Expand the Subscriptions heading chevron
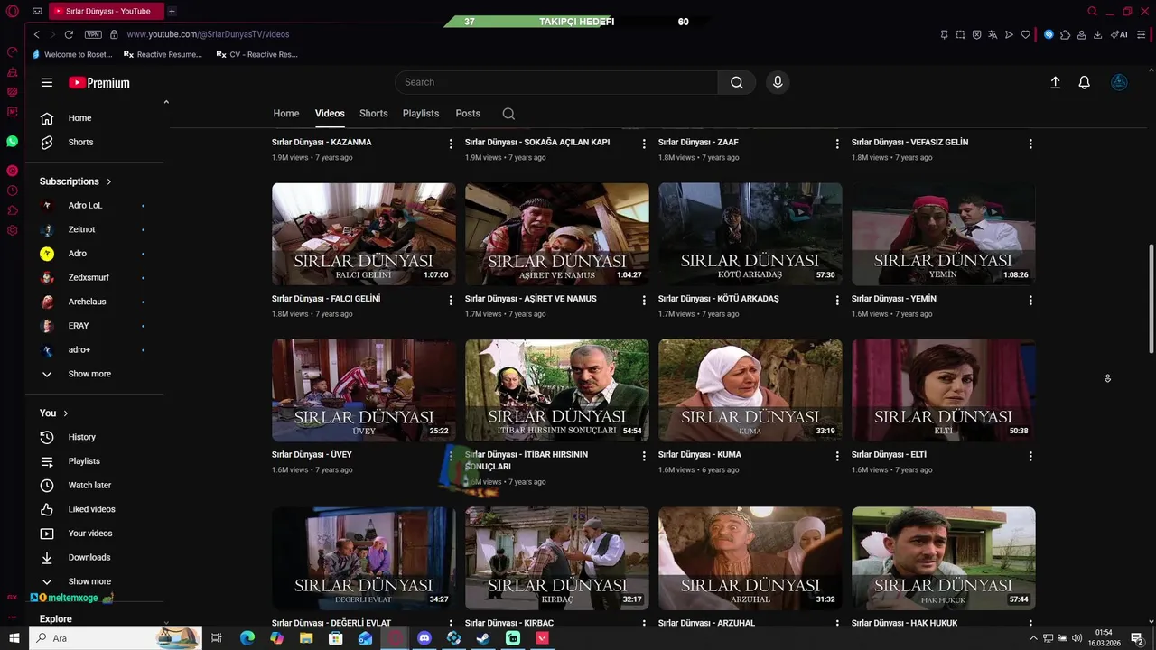Image resolution: width=1156 pixels, height=650 pixels. click(x=109, y=181)
